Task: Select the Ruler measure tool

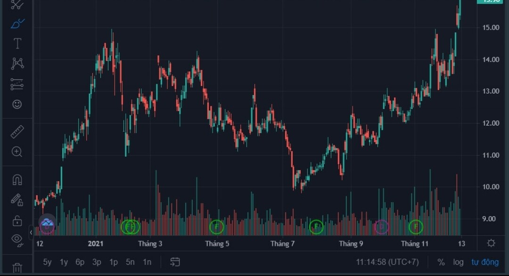Action: 17,132
